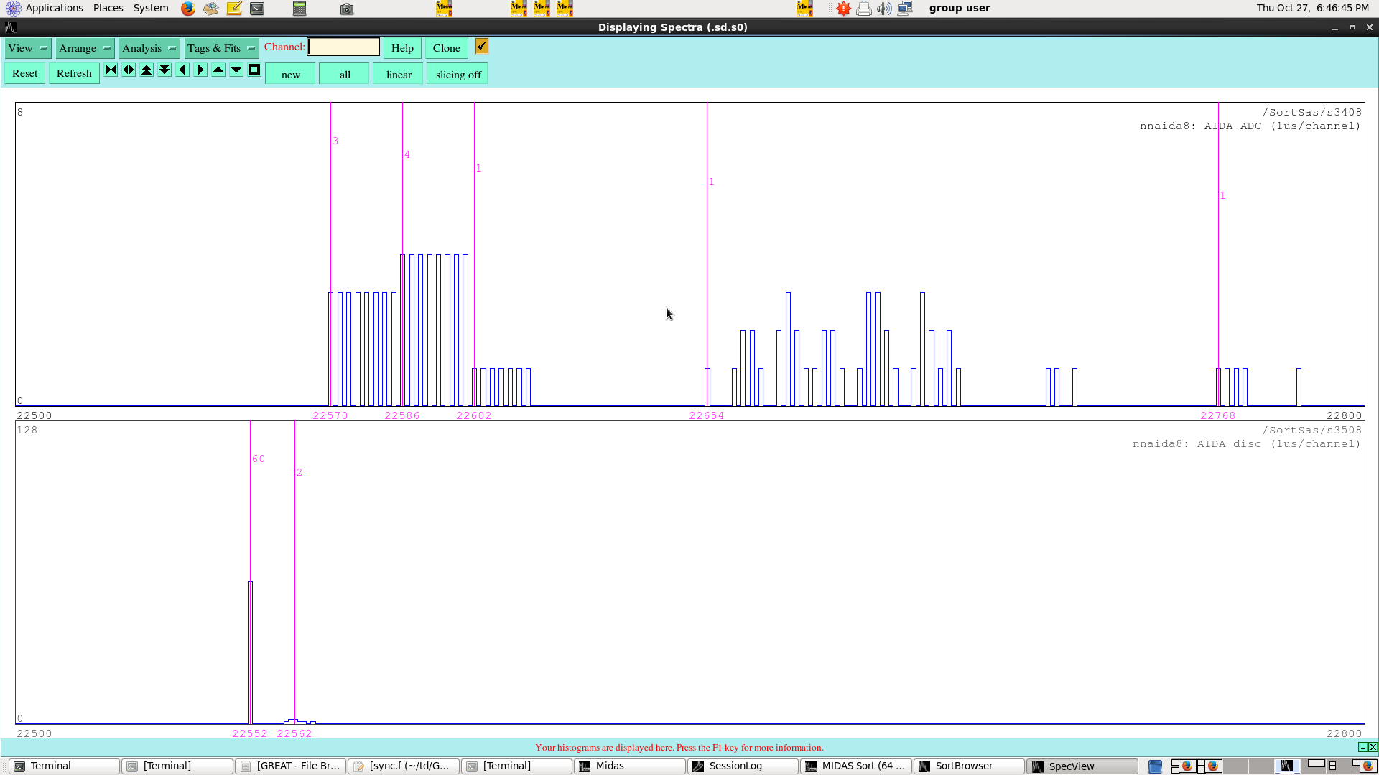
Task: Select the tag marker at channel 22768
Action: (x=1218, y=415)
